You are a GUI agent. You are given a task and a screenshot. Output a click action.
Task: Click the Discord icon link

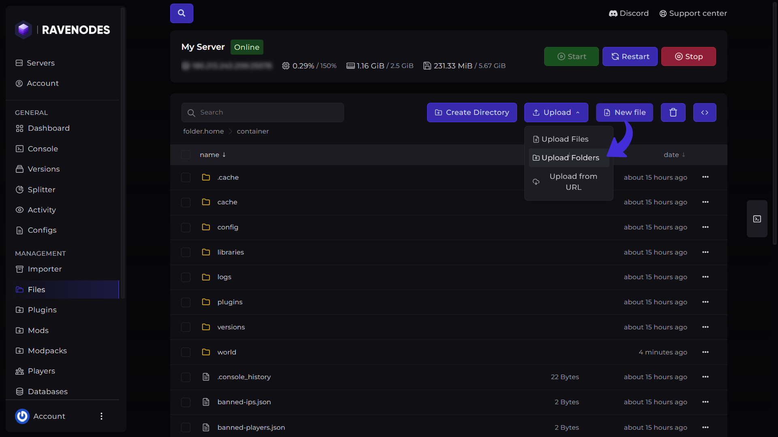pos(629,13)
